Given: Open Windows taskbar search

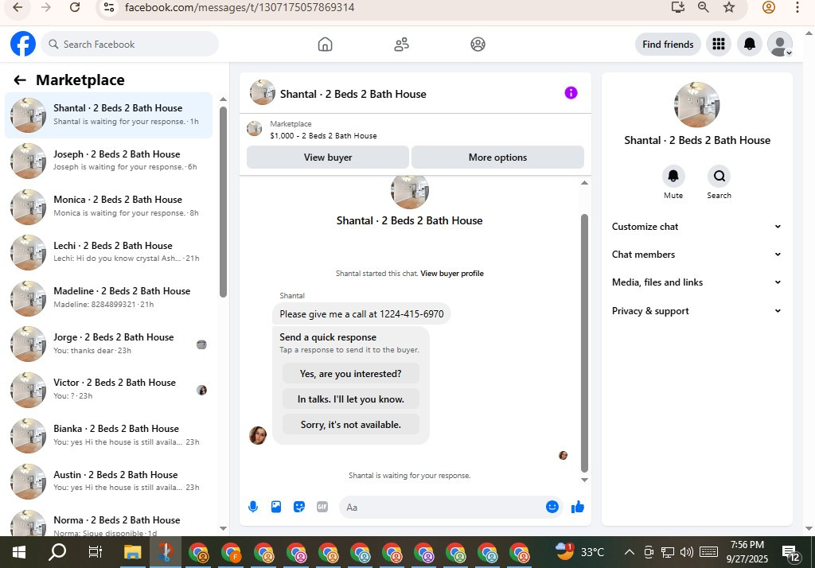Looking at the screenshot, I should 57,552.
